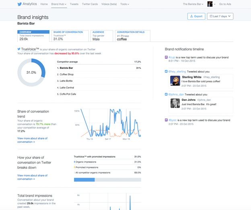
Task: Open Tweets in the navigation
Action: [74, 4]
